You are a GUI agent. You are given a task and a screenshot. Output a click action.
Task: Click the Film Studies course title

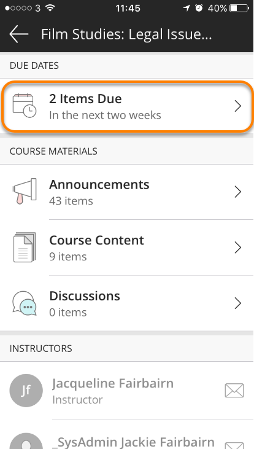coord(126,34)
